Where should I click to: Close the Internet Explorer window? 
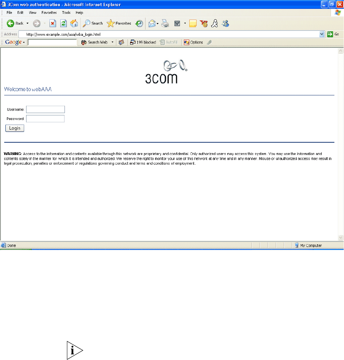(x=340, y=4)
